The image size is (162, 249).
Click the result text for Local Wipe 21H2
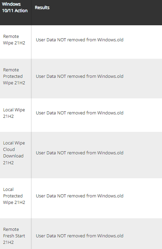click(x=80, y=113)
